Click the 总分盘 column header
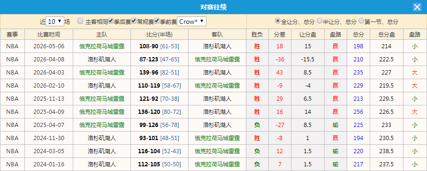The image size is (427, 171). tap(387, 35)
